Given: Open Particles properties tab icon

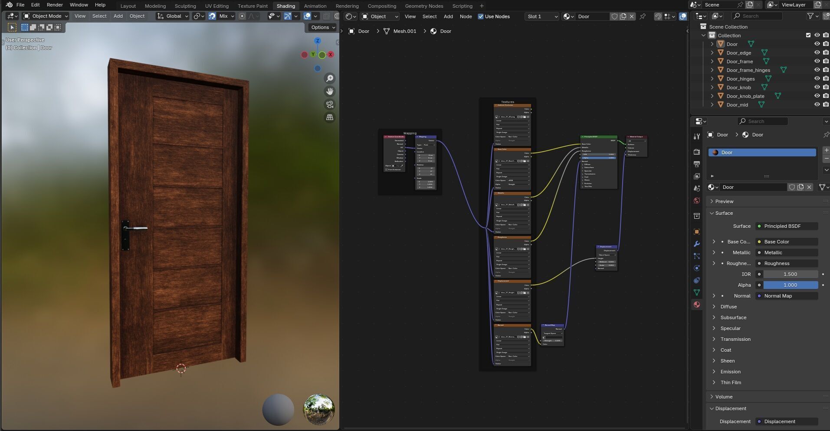Looking at the screenshot, I should click(x=697, y=256).
